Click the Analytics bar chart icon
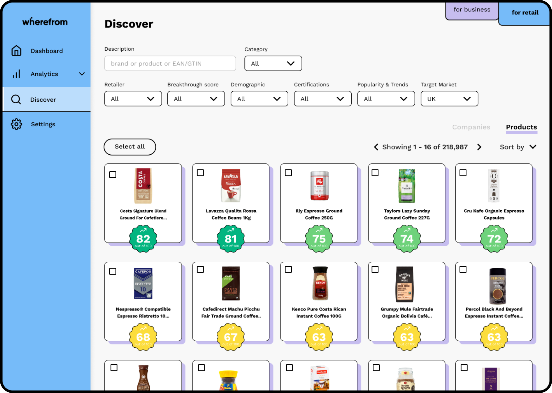552x393 pixels. point(16,74)
